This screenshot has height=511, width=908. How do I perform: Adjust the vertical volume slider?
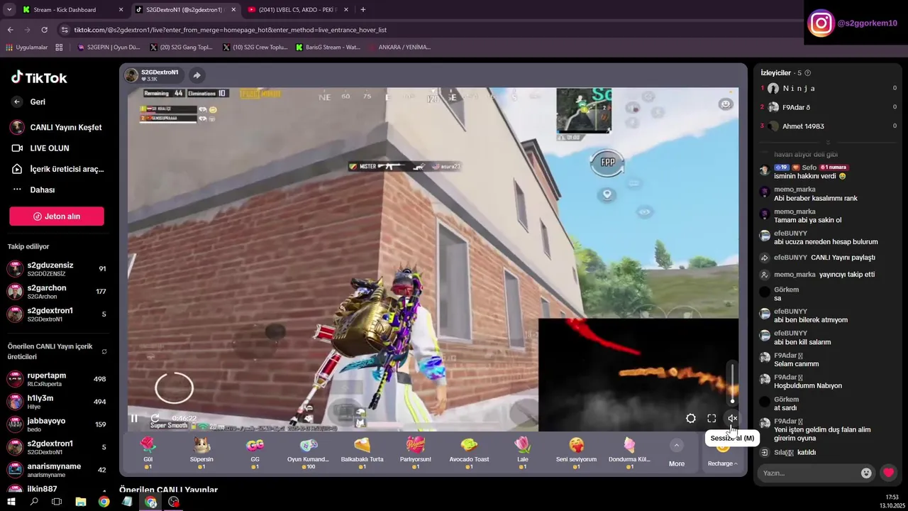pos(733,384)
